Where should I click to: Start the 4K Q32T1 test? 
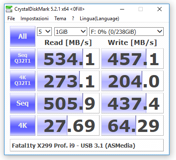coord(23,81)
